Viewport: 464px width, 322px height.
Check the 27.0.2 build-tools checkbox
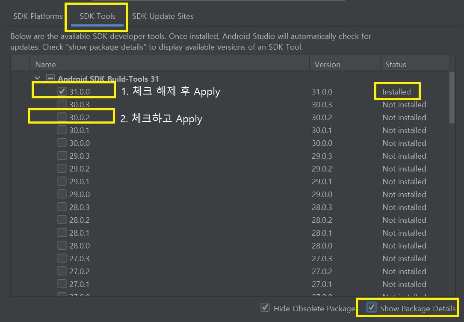tap(62, 271)
